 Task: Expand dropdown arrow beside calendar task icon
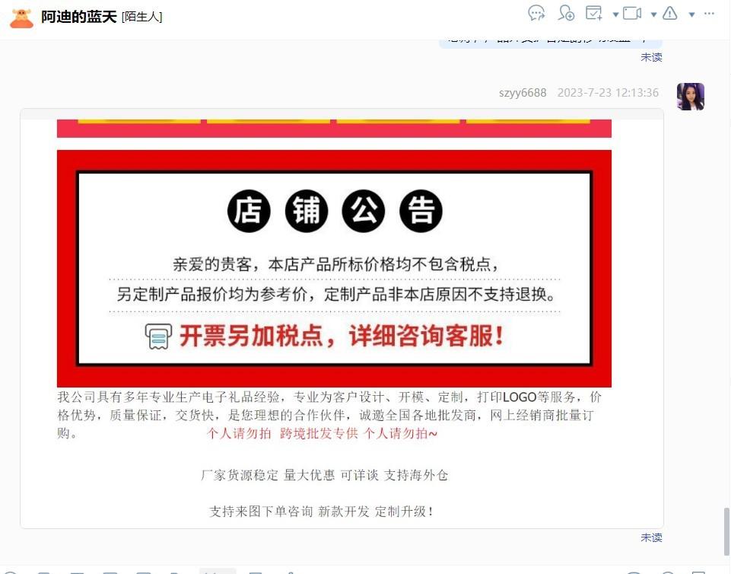click(615, 14)
